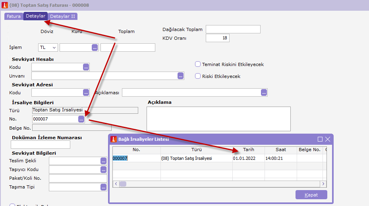Open Sevkiyat Adresi Açıklaması lookup button

(x=264, y=93)
